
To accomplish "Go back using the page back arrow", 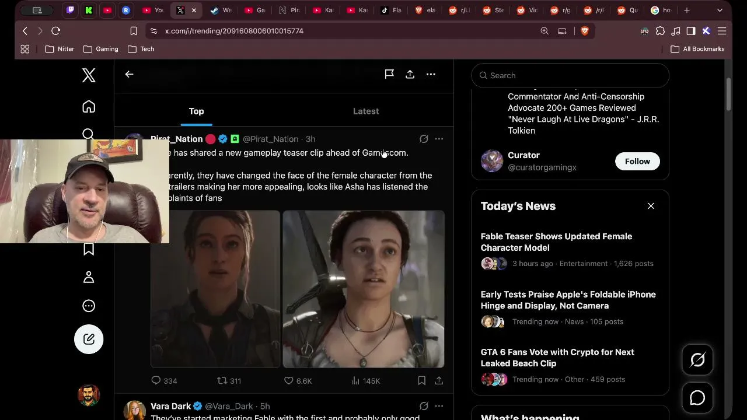I will coord(129,74).
